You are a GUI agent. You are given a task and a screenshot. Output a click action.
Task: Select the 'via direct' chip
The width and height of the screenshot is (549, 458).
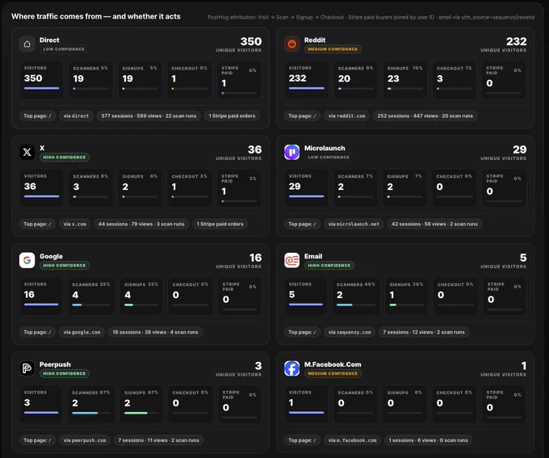pyautogui.click(x=76, y=116)
